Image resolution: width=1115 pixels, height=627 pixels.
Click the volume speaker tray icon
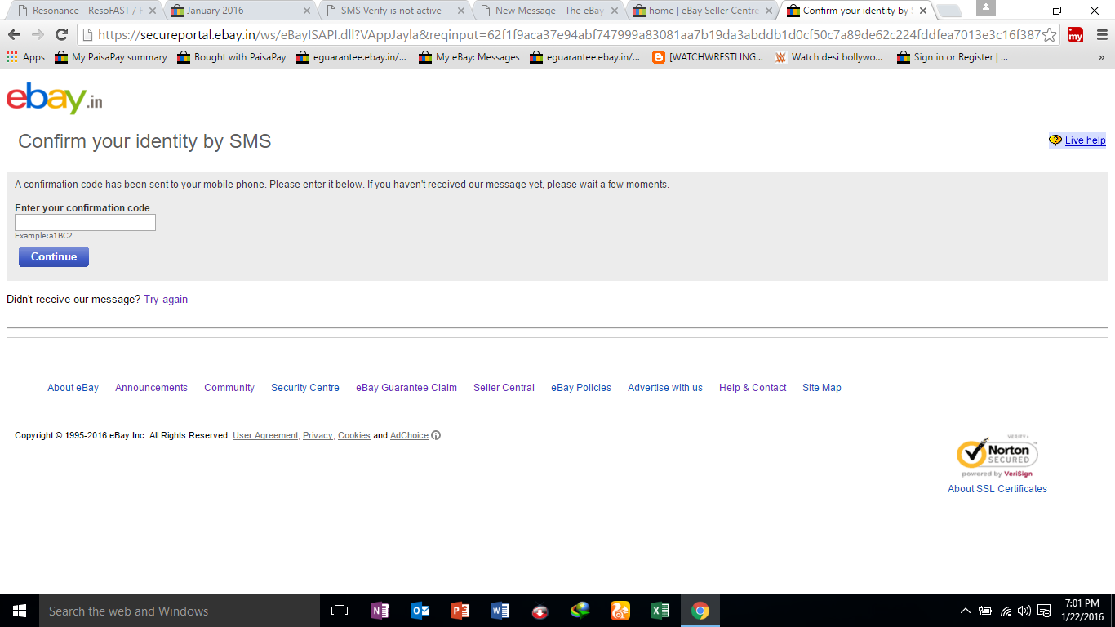[1024, 611]
